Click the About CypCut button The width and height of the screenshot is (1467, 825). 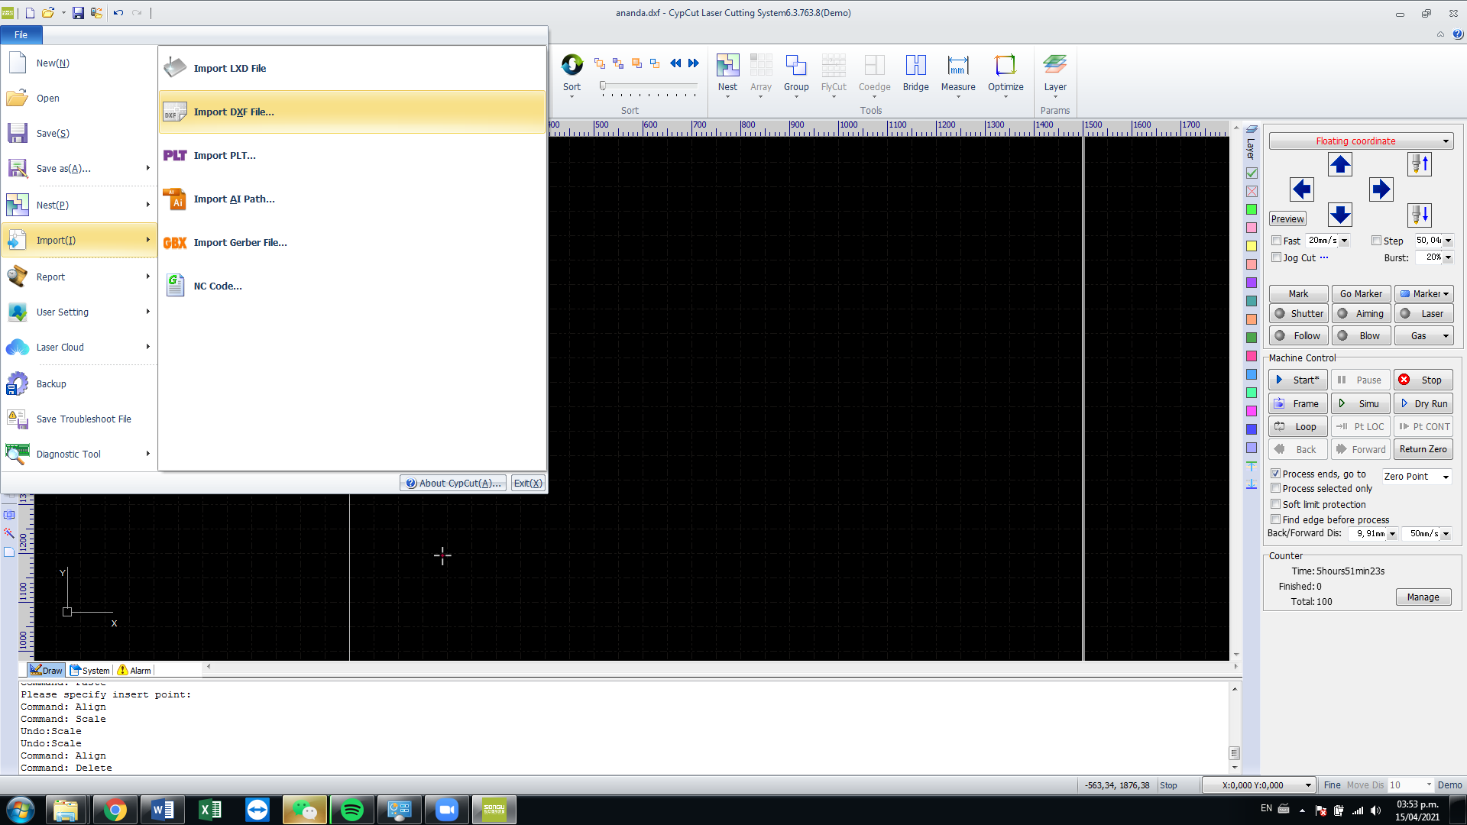[x=453, y=483]
